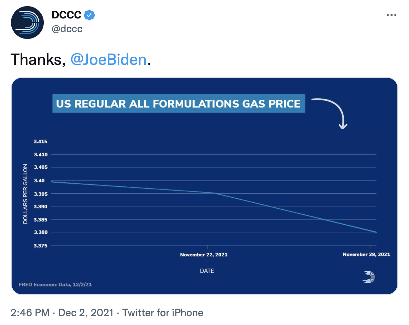Click the November 22, 2021 axis label
This screenshot has width=409, height=325.
pos(204,255)
